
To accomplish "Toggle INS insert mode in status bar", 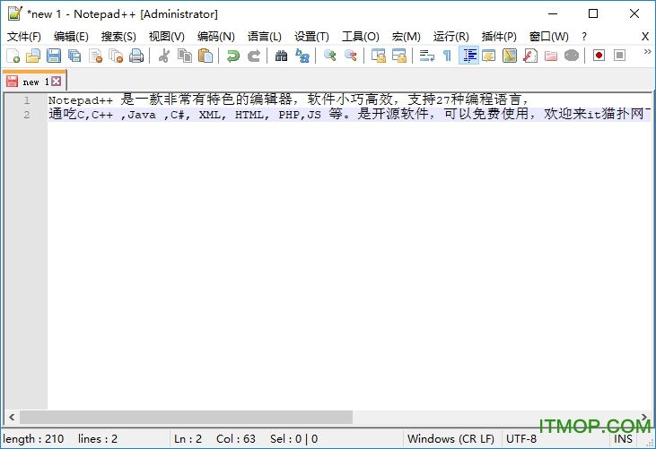I will click(x=623, y=439).
